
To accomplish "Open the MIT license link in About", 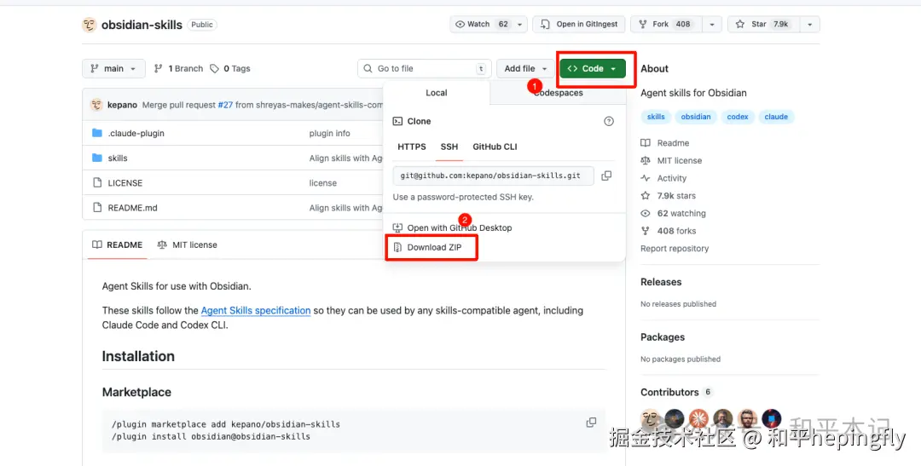I will [672, 161].
